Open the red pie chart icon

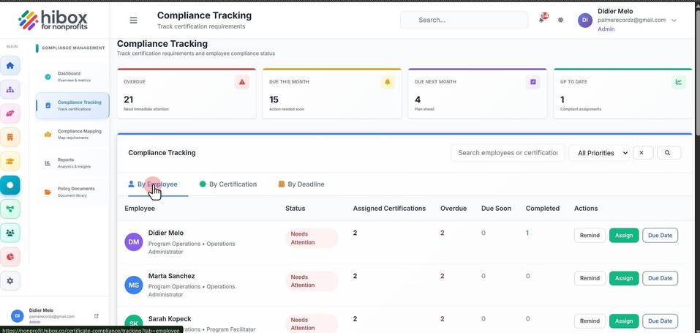pos(10,257)
